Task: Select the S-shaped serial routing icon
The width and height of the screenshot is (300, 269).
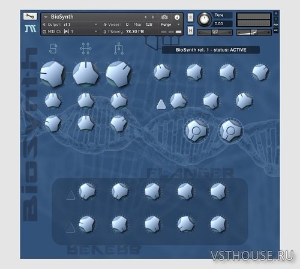Action: [x=53, y=49]
